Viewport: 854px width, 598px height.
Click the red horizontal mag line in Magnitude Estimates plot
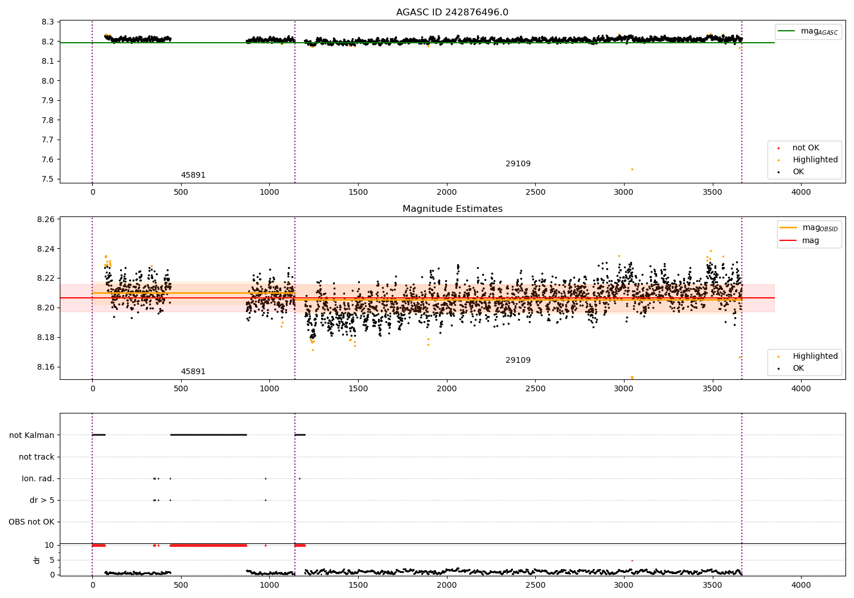417,298
